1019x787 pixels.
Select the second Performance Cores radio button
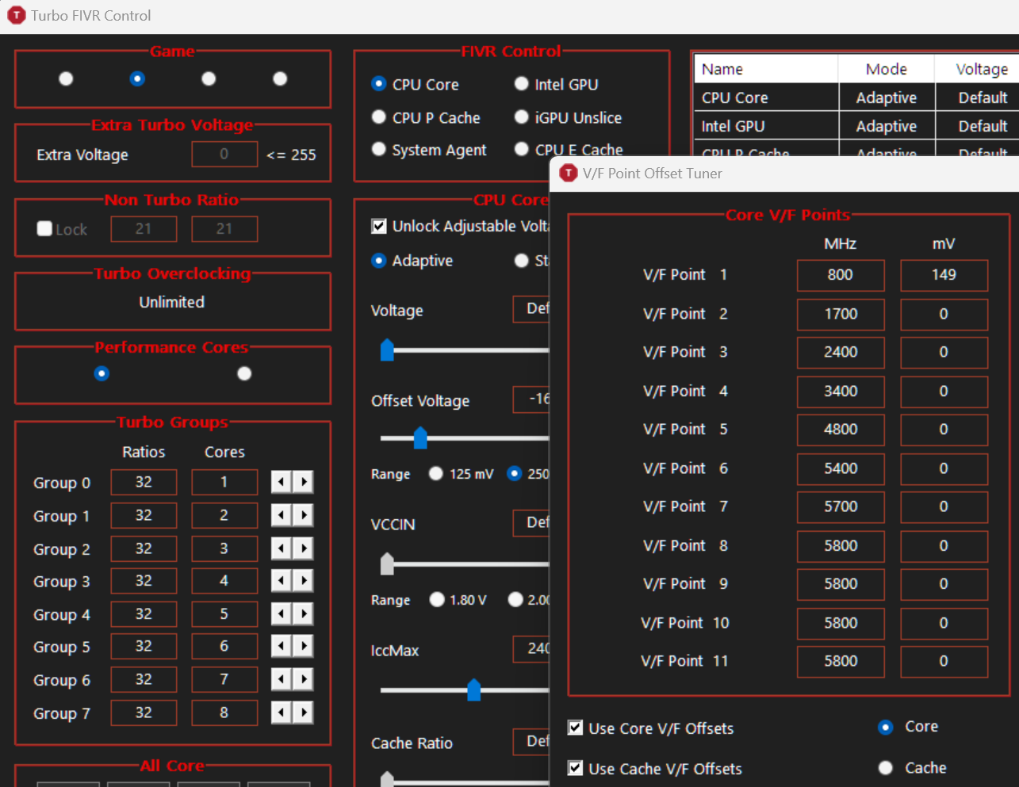click(x=244, y=373)
